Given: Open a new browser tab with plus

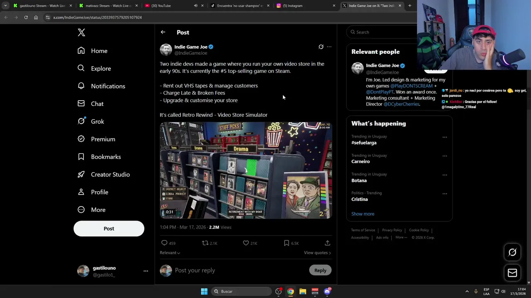Looking at the screenshot, I should pos(409,6).
